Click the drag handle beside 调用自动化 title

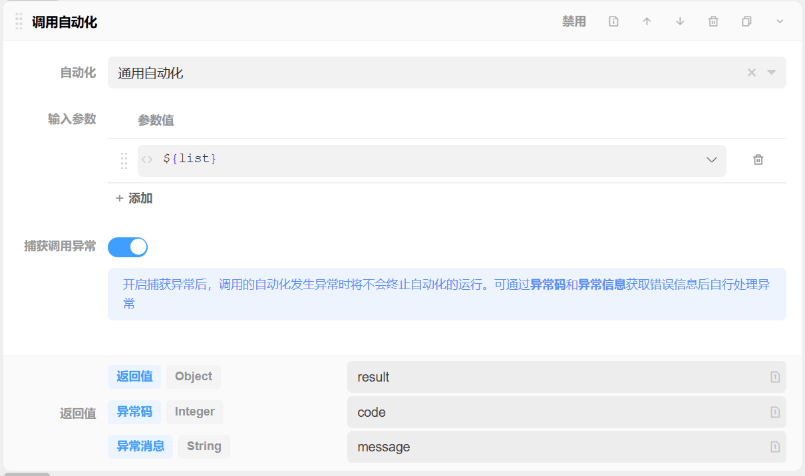19,21
